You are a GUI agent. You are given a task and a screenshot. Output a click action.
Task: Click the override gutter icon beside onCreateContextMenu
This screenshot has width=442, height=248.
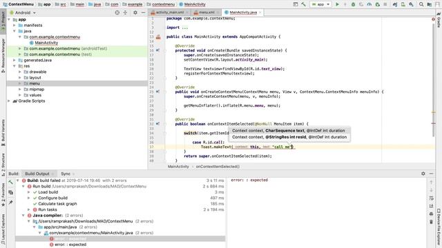pos(158,92)
